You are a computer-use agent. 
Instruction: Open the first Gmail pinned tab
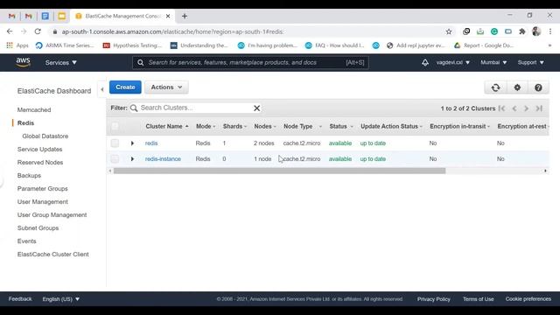(11, 16)
